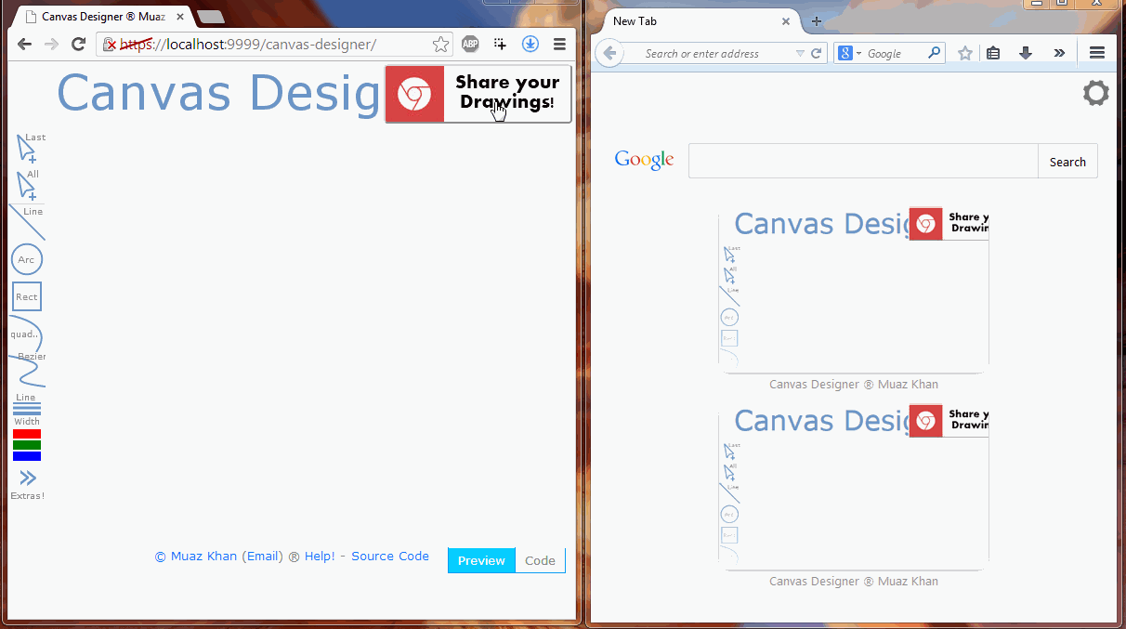This screenshot has height=629, width=1126.
Task: Select the Rect tool
Action: pyautogui.click(x=26, y=296)
